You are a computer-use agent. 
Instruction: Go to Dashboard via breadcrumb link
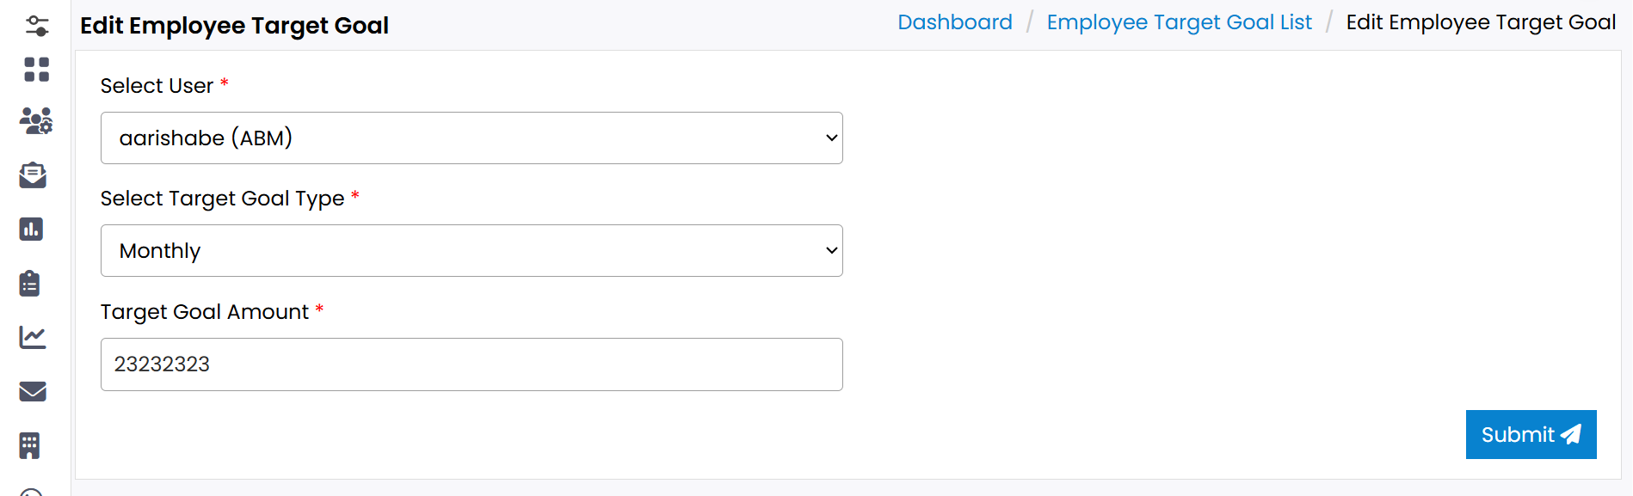(954, 22)
